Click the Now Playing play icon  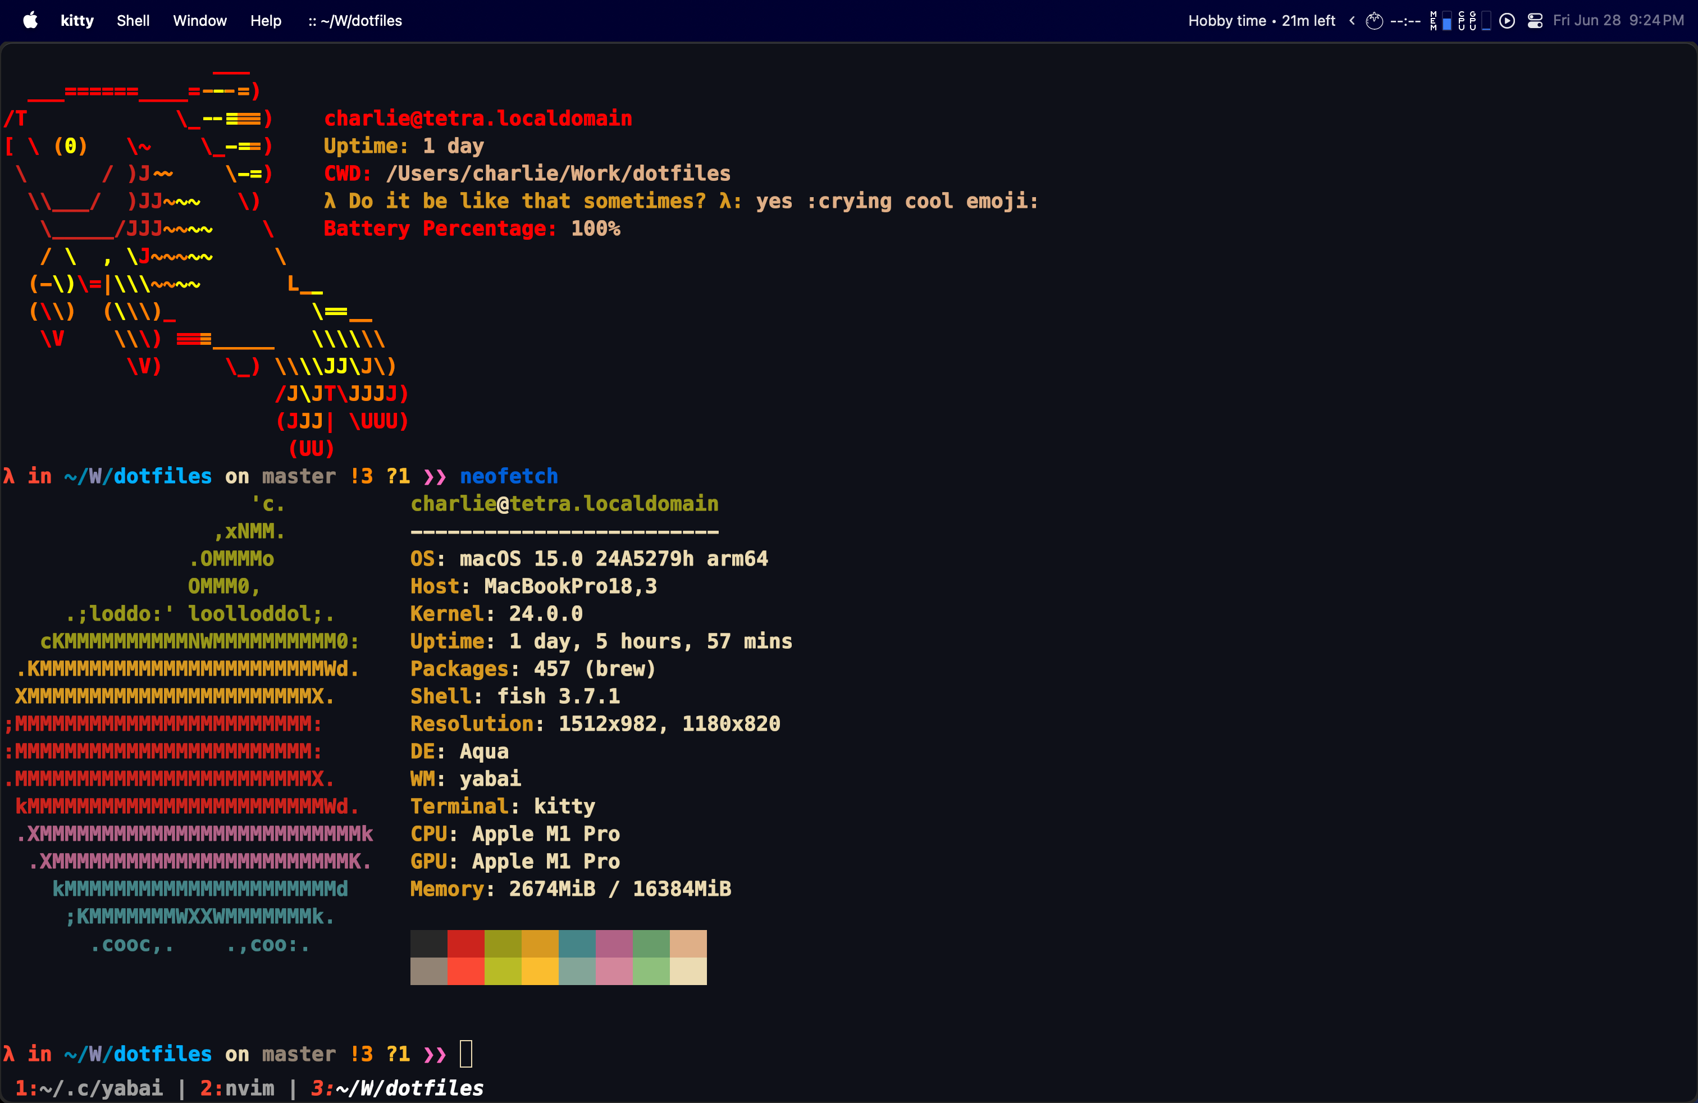pos(1507,21)
